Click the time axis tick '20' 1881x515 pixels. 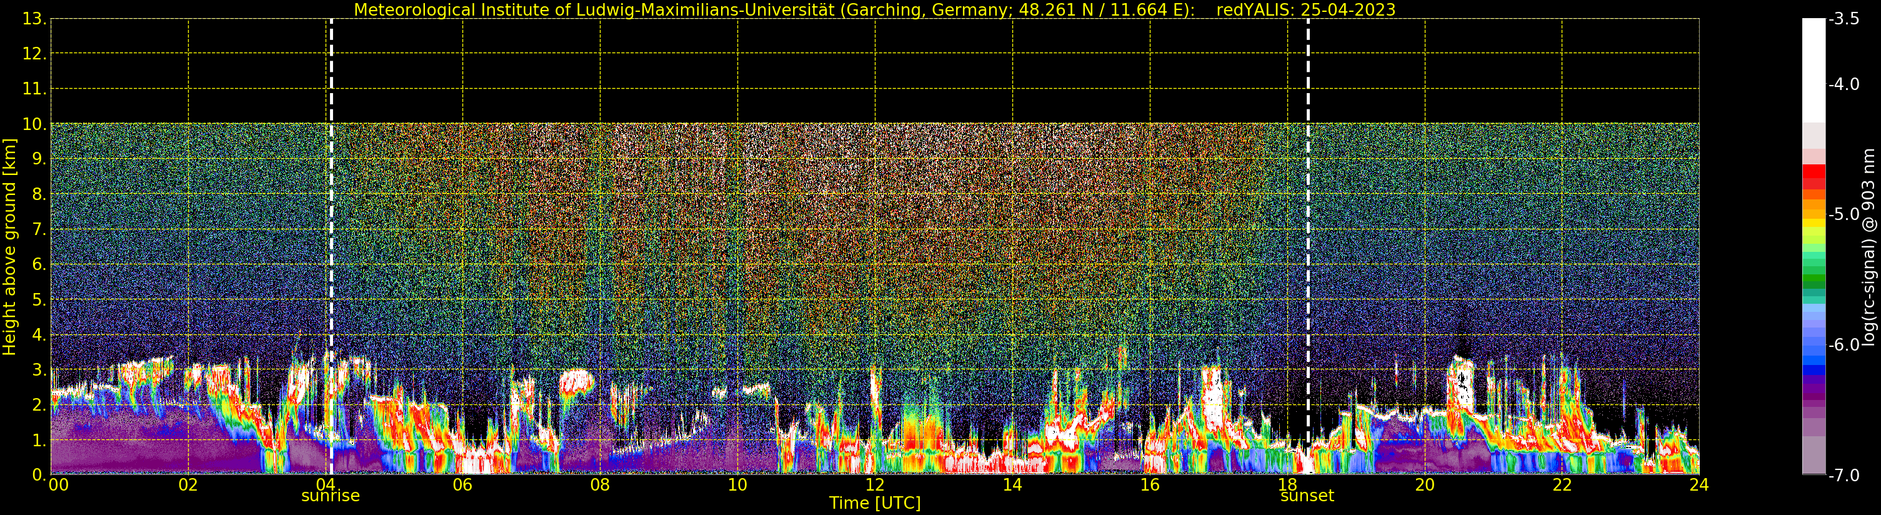pos(1425,484)
